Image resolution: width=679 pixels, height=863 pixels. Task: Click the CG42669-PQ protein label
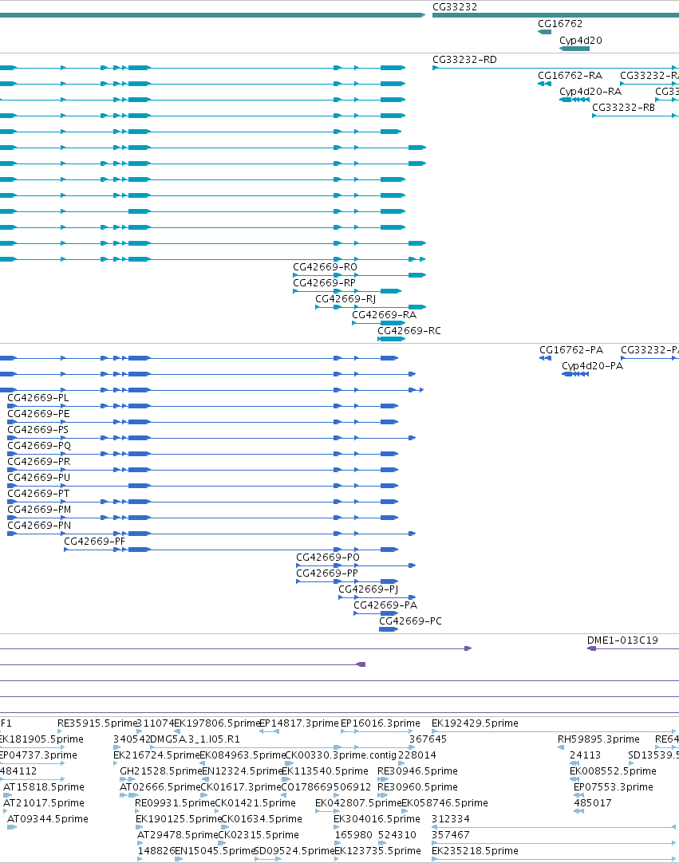(39, 446)
